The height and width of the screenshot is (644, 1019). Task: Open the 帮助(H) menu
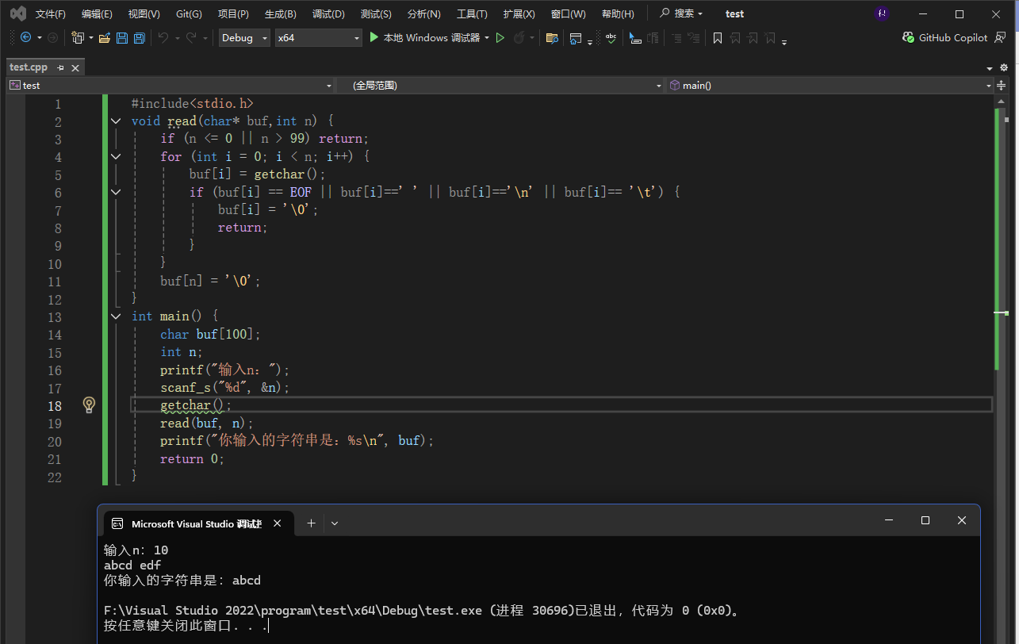[x=618, y=14]
